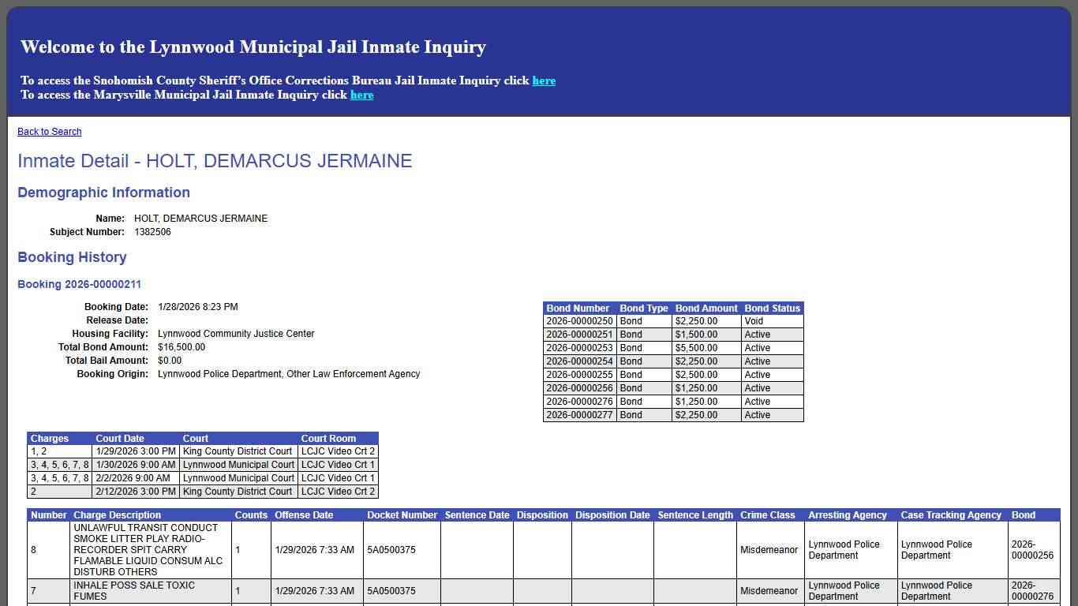The width and height of the screenshot is (1078, 606).
Task: Select the Demographic Information section heading
Action: [103, 193]
